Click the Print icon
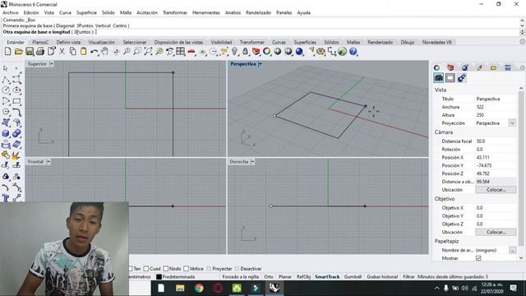Screen dimensions: 526x296 (40, 51)
